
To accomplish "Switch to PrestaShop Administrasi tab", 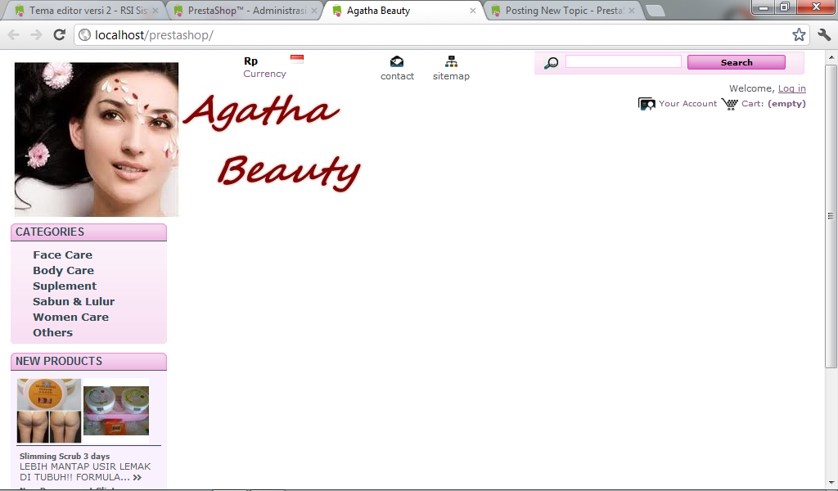I will pyautogui.click(x=243, y=11).
